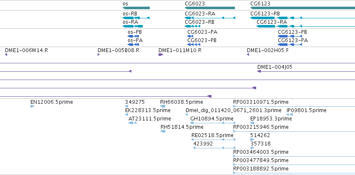The height and width of the screenshot is (175, 355).
Task: Select the CG6123 gene glyph
Action: pyautogui.click(x=302, y=8)
